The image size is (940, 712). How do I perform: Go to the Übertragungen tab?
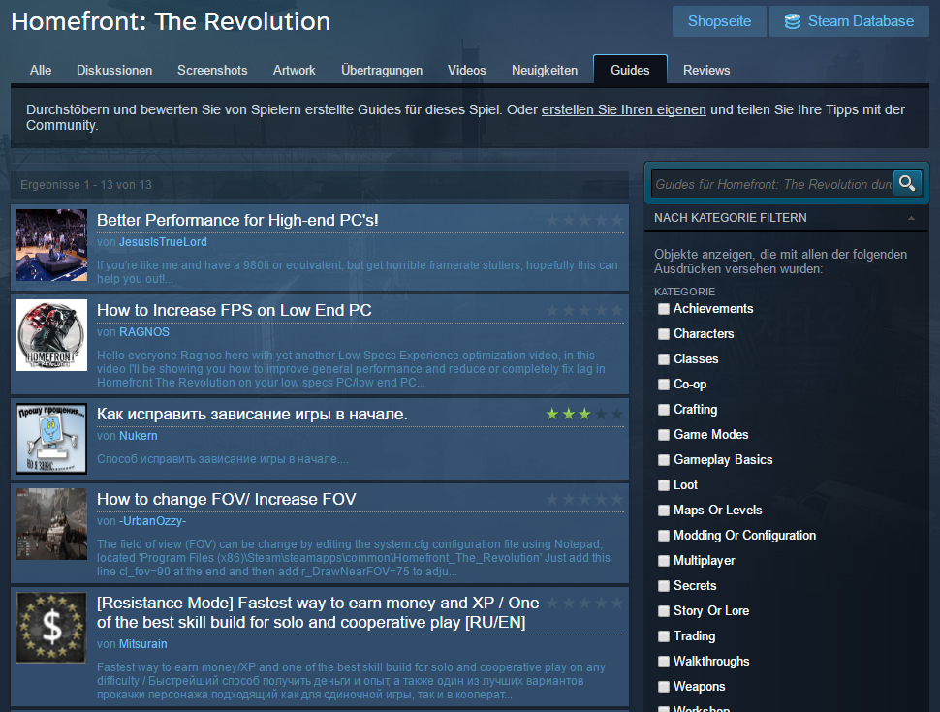coord(382,70)
